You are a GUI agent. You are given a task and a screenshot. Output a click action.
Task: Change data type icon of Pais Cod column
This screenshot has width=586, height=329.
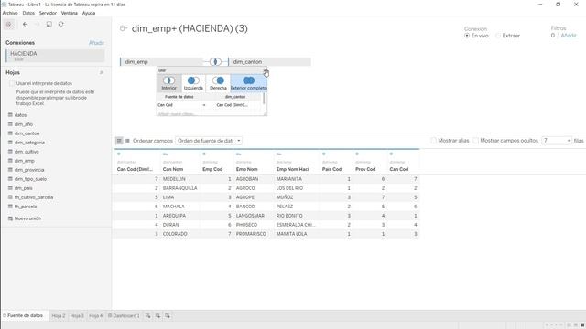323,154
